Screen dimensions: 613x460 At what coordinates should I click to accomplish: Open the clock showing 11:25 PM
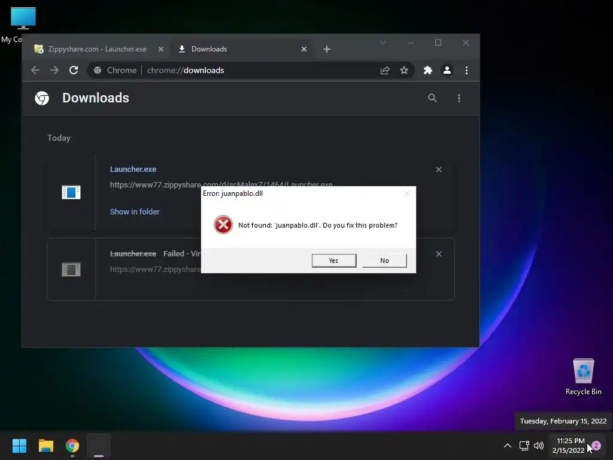(569, 446)
